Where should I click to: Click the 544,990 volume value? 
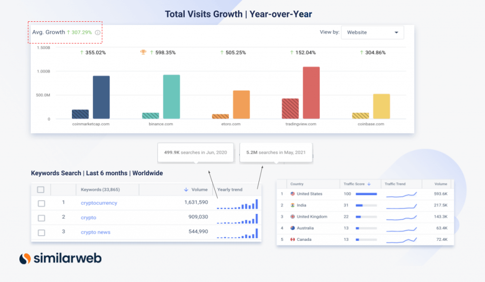pos(198,231)
